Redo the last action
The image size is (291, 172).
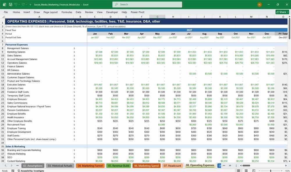pos(23,4)
